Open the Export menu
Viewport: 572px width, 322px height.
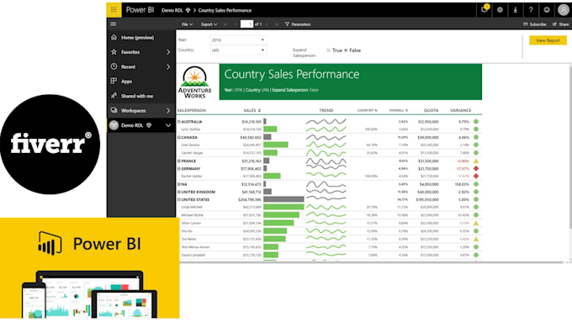(209, 24)
